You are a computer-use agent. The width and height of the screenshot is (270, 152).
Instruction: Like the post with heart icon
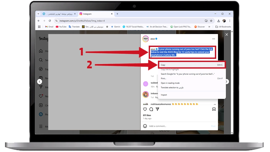pyautogui.click(x=145, y=109)
